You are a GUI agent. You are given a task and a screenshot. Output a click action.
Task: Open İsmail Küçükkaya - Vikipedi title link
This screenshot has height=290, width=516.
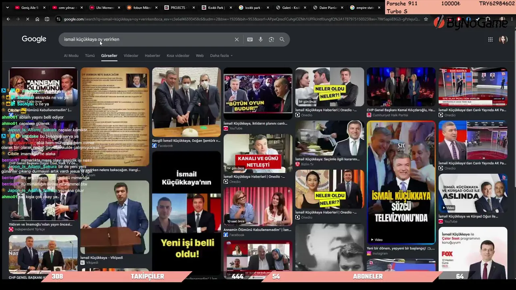102,258
